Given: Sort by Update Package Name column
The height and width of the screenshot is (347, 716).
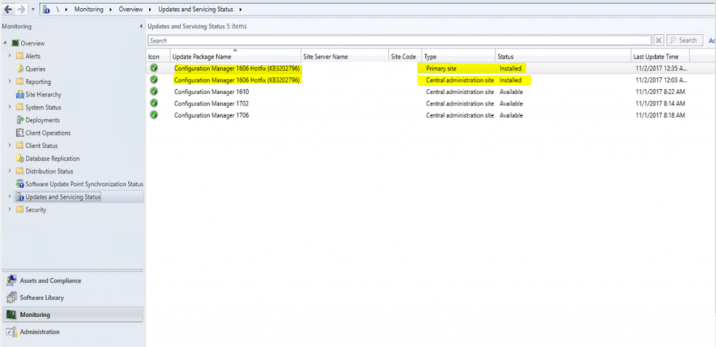Looking at the screenshot, I should [x=235, y=57].
